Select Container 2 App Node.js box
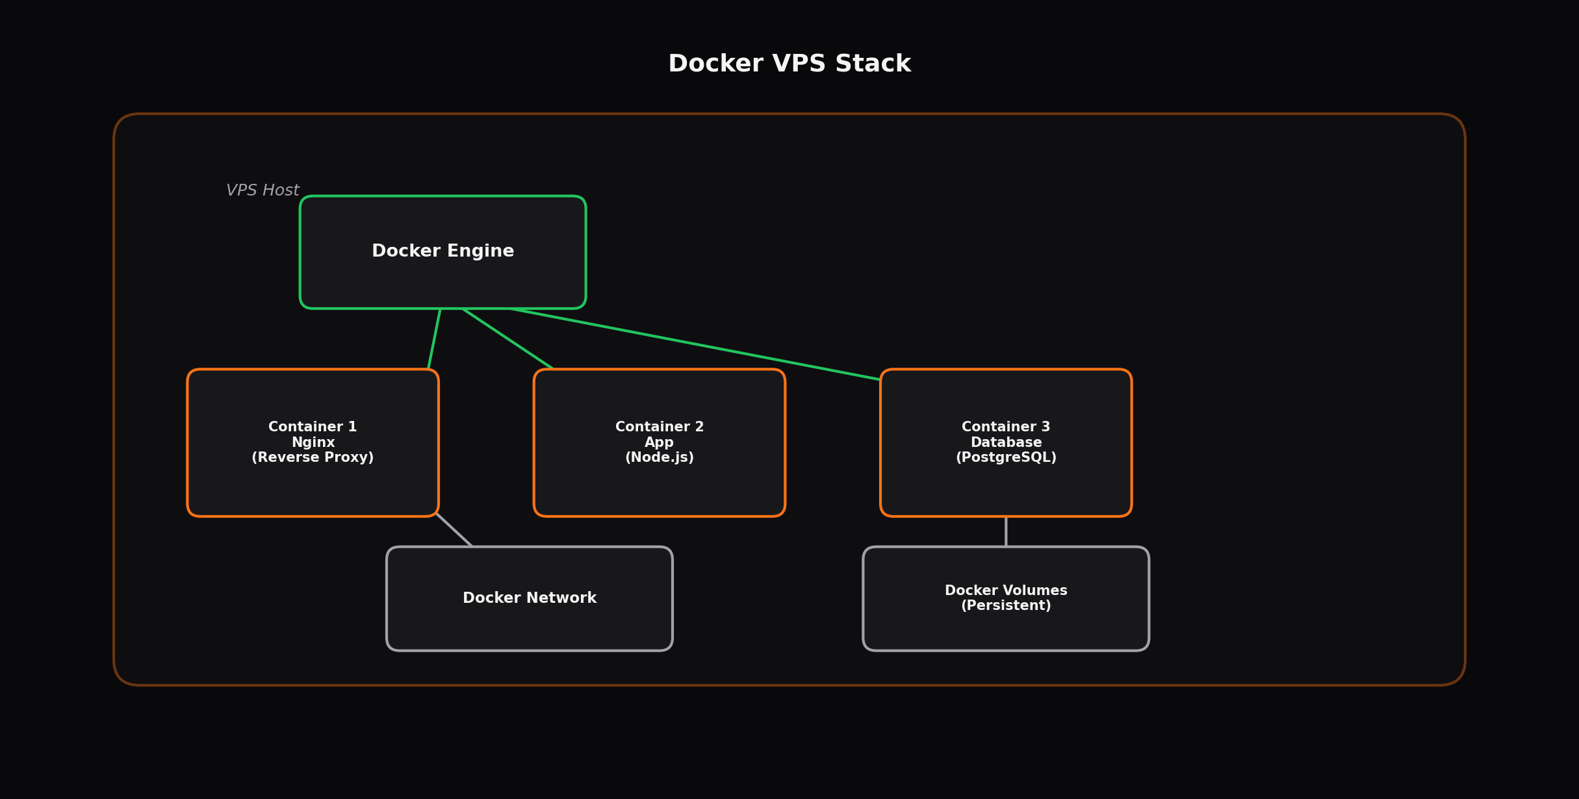1579x799 pixels. (660, 443)
